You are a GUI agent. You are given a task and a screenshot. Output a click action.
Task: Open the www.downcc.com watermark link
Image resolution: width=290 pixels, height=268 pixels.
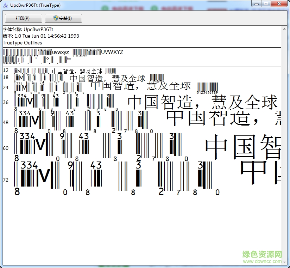[262, 261]
